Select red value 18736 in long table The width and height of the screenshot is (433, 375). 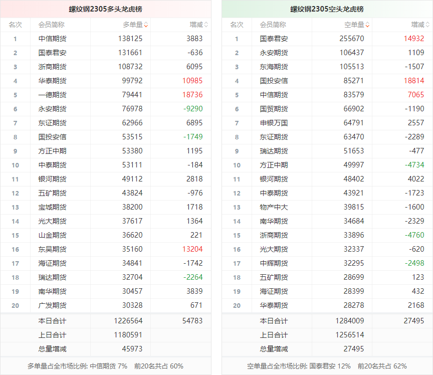[x=192, y=95]
